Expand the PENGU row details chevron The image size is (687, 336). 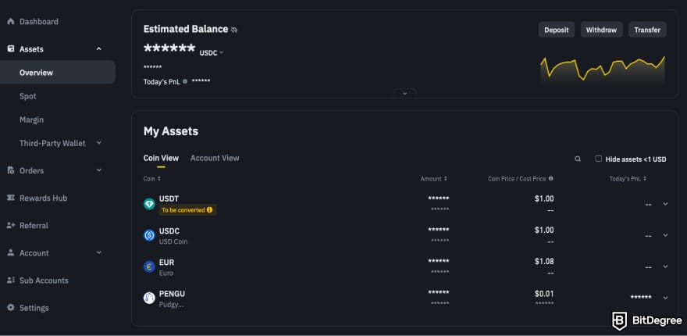665,298
